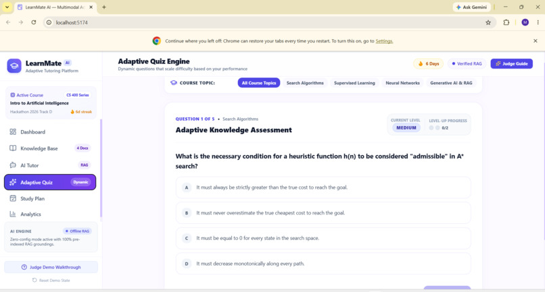
Task: Open the Chrome three-dot menu
Action: (x=538, y=22)
